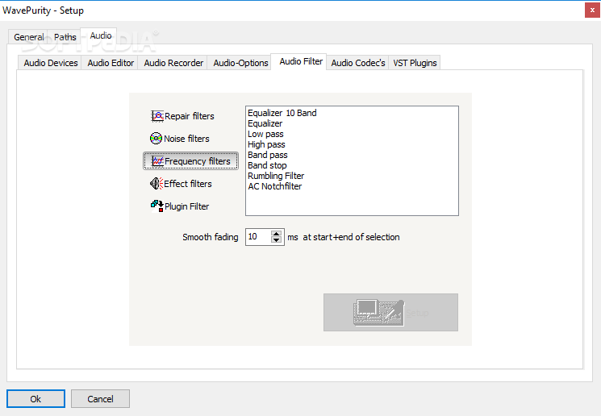The width and height of the screenshot is (601, 416).
Task: Click the Noise filters disc icon
Action: point(156,139)
